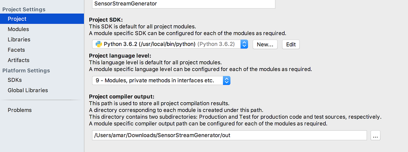
Task: Select Artifacts in the sidebar
Action: coord(19,60)
